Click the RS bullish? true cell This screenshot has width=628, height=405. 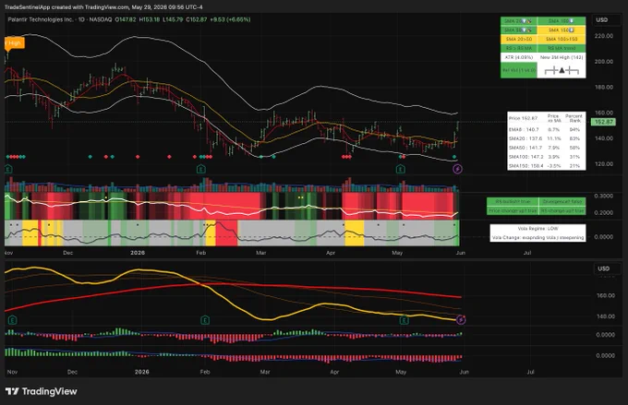[x=513, y=201]
